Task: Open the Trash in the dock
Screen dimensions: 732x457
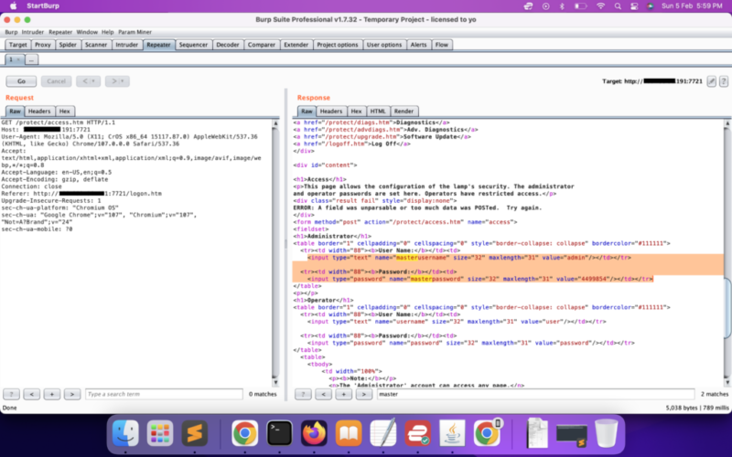Action: tap(606, 433)
